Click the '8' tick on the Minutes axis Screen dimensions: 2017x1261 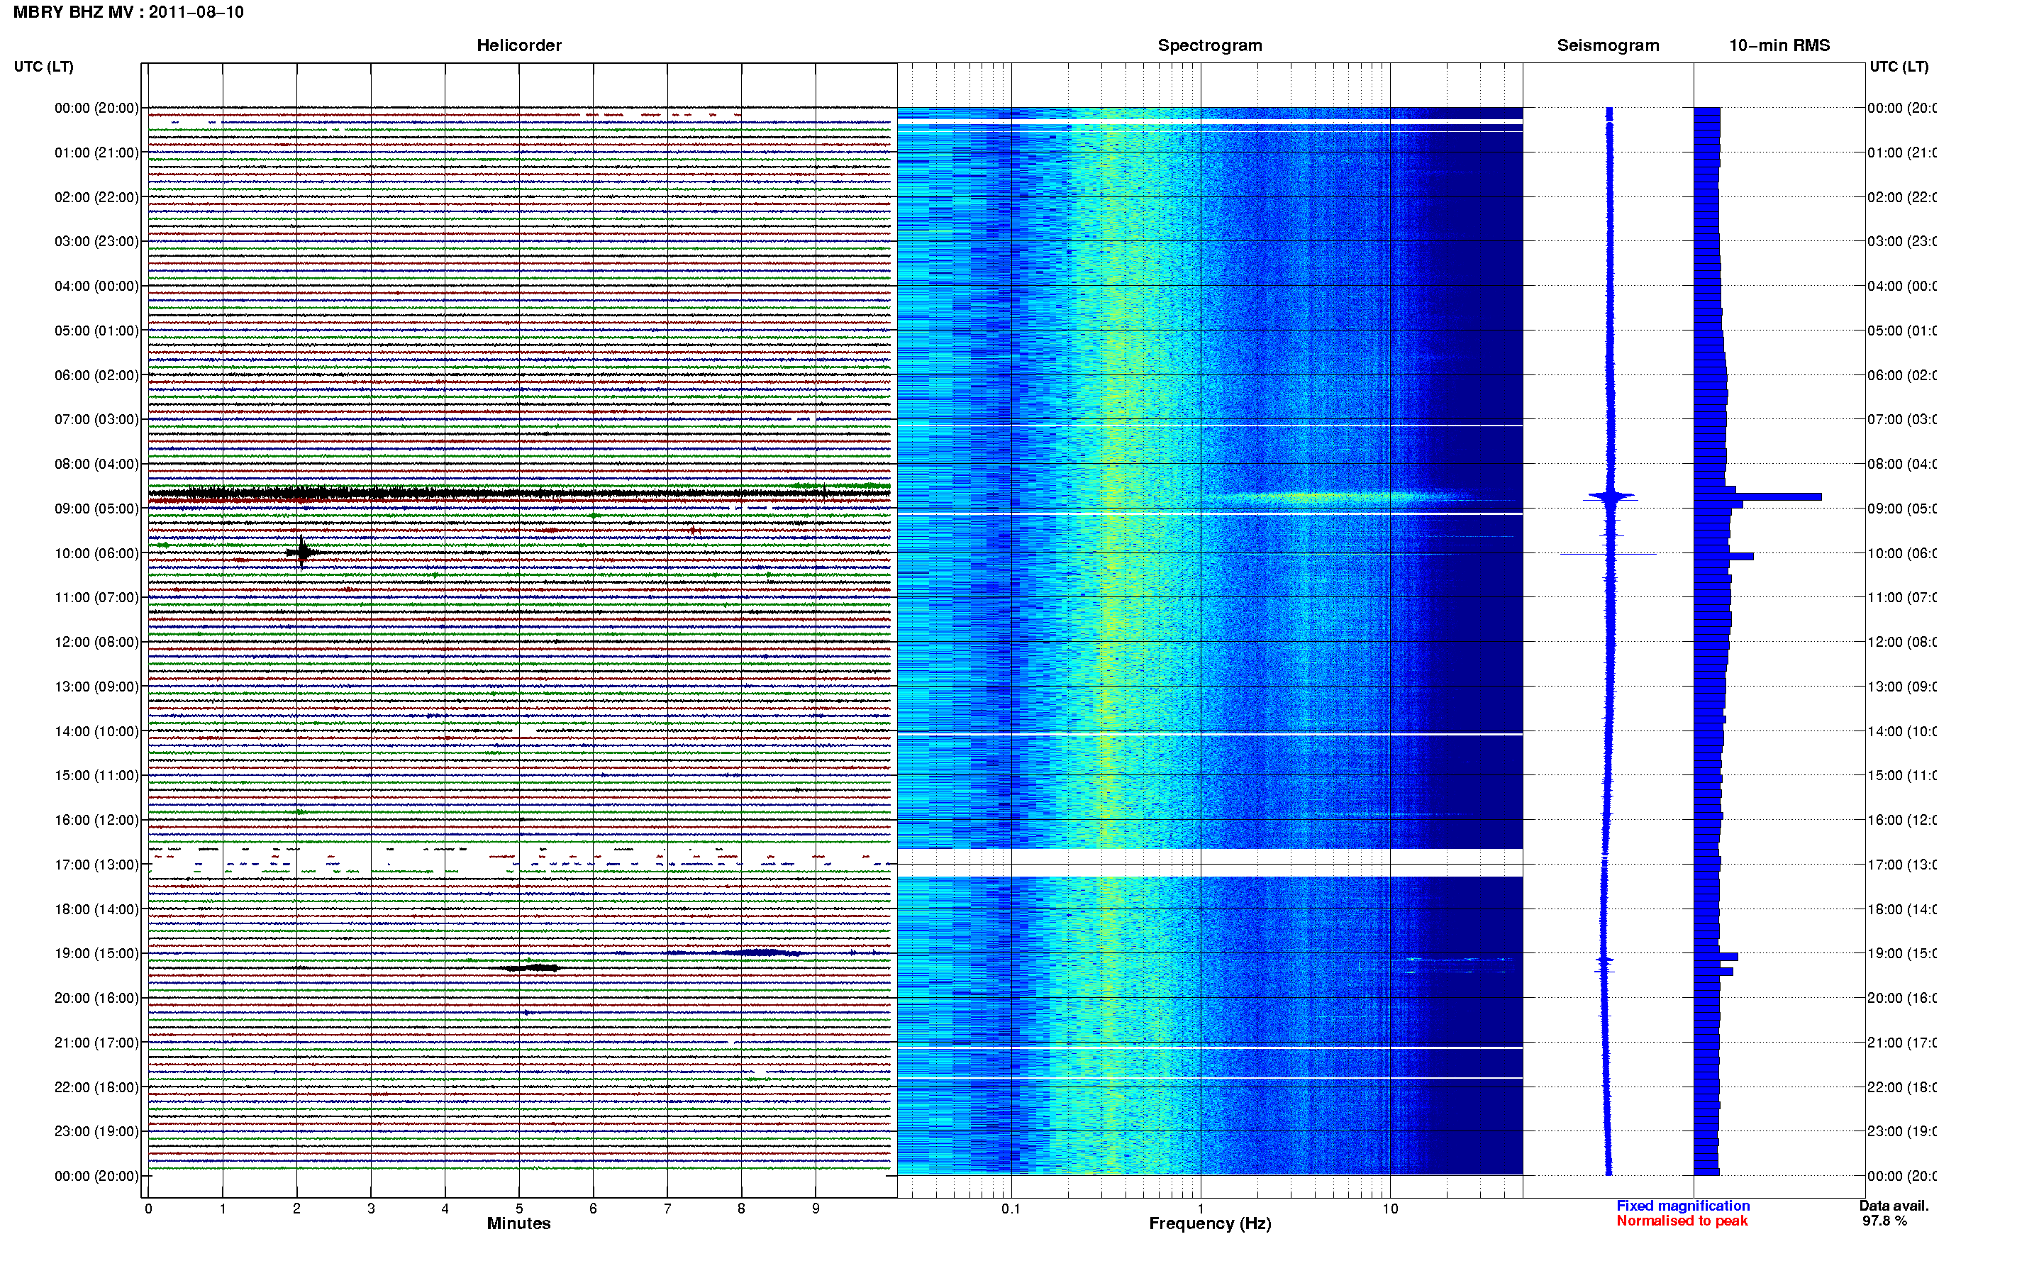[x=741, y=1209]
